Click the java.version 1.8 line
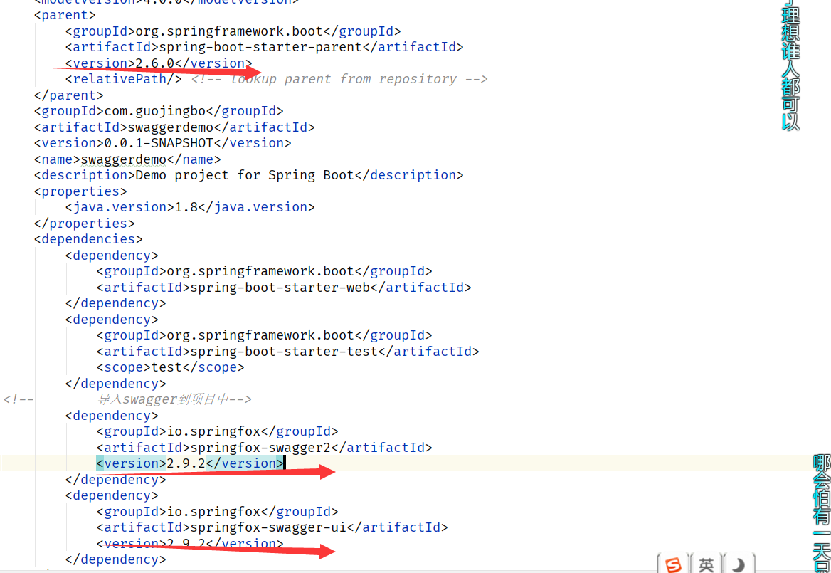Screen dimensions: 831x573 (x=190, y=206)
